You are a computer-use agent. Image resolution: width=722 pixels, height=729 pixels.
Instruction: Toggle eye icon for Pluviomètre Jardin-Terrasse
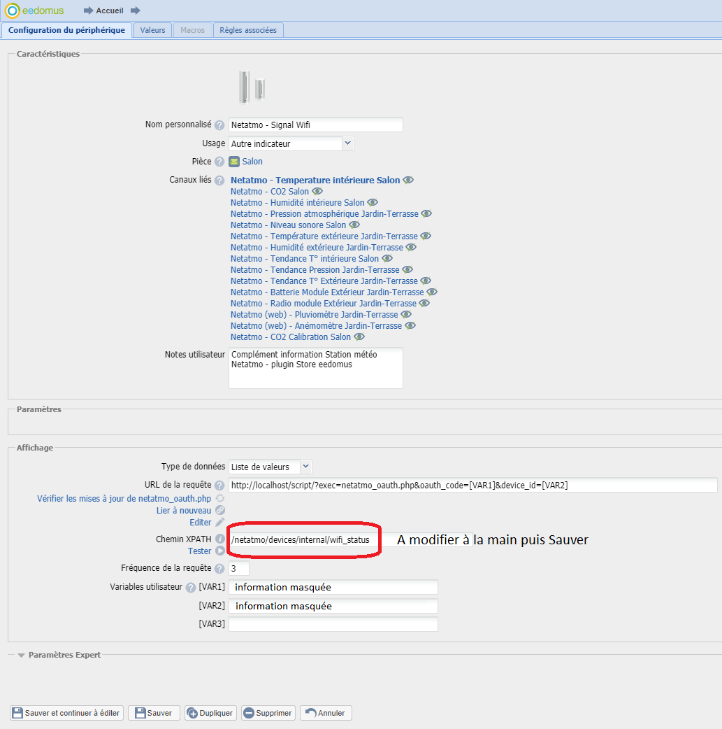[406, 314]
